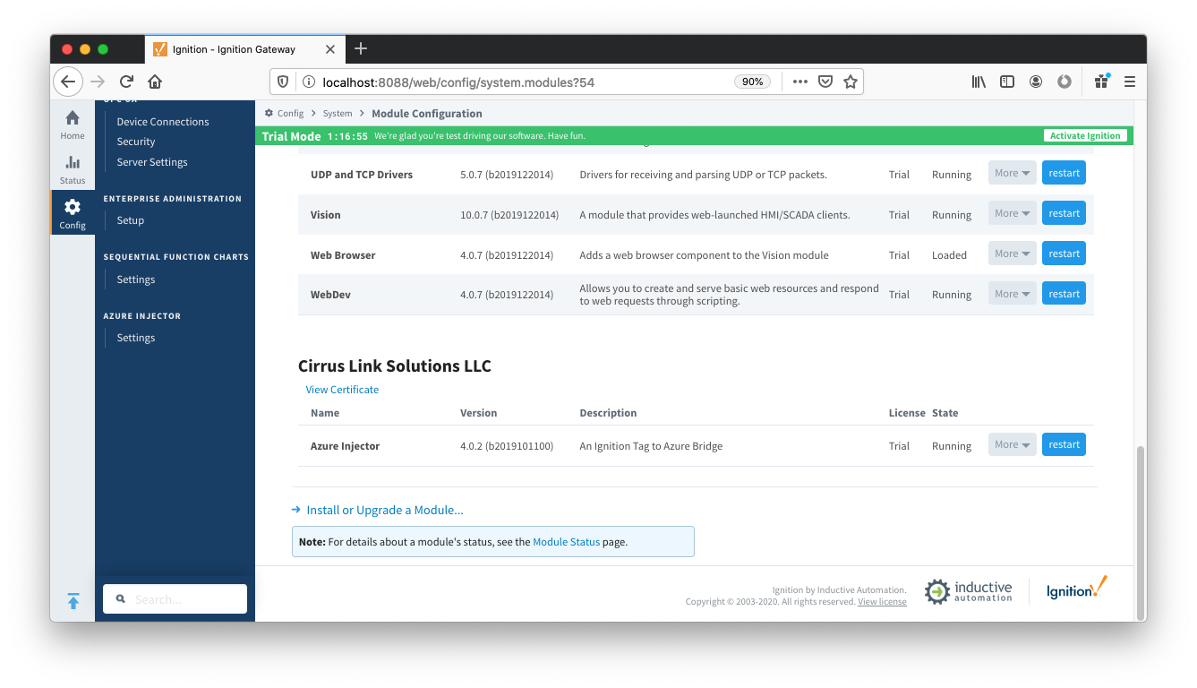This screenshot has height=688, width=1197.
Task: Click the Activate Ignition button
Action: pyautogui.click(x=1085, y=136)
